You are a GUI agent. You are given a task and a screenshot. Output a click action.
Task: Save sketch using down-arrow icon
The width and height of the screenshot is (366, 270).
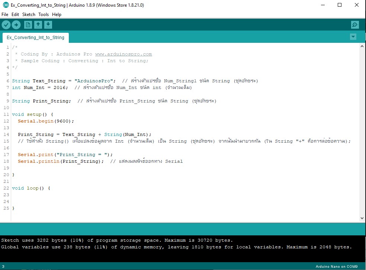(x=48, y=25)
